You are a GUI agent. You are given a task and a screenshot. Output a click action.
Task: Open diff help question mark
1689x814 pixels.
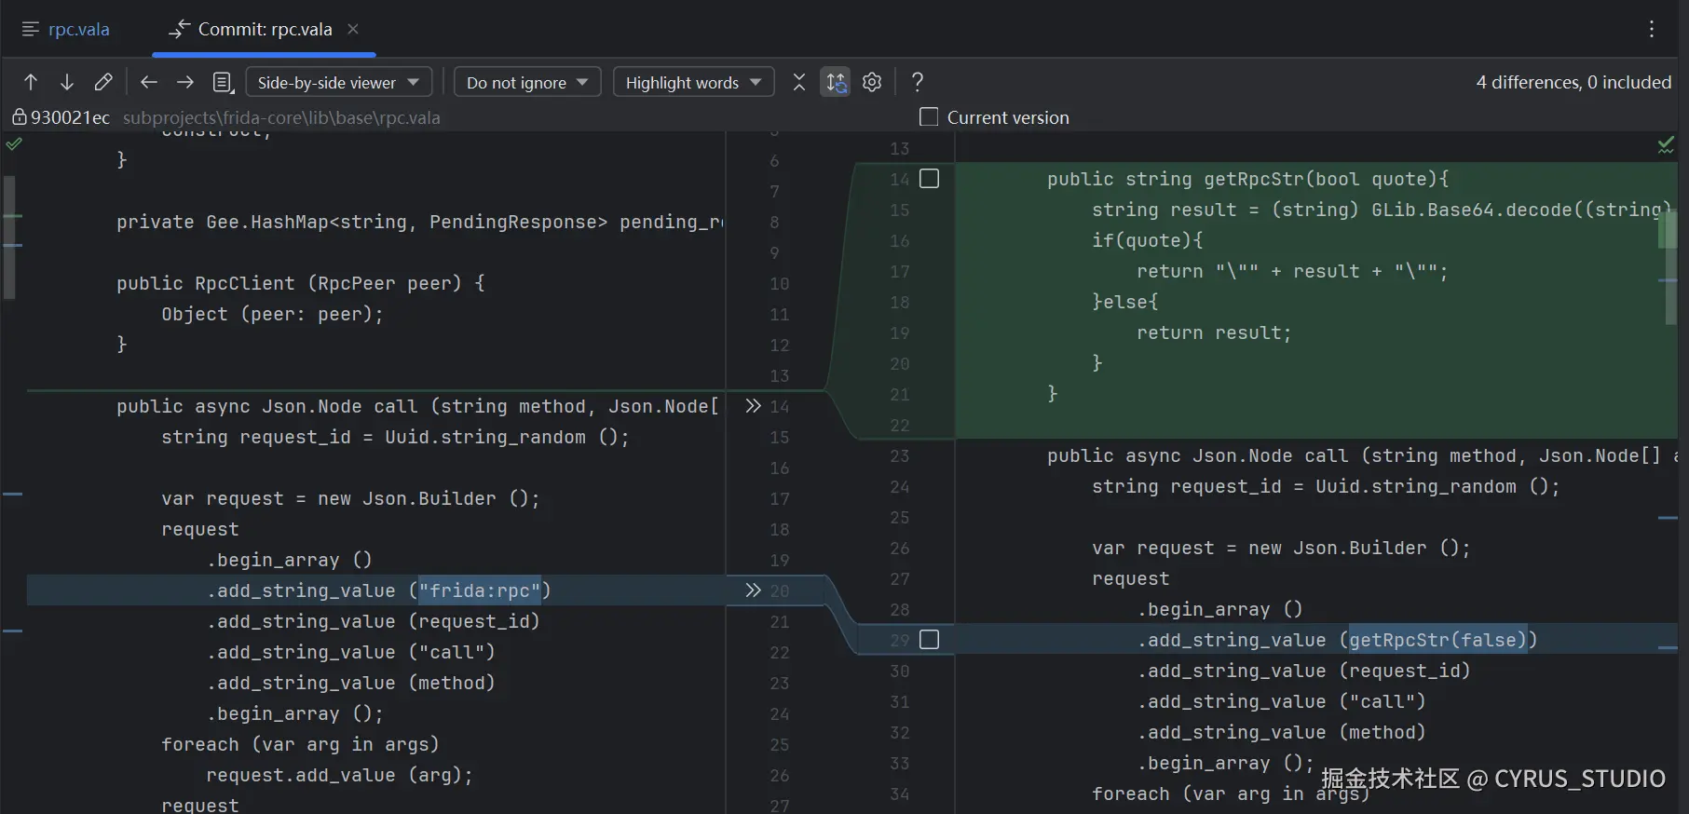pyautogui.click(x=918, y=82)
